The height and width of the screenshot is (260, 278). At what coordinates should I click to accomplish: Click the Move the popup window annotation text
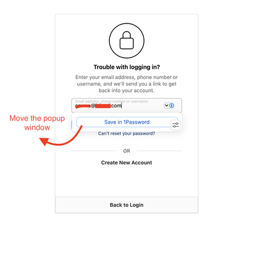point(37,123)
